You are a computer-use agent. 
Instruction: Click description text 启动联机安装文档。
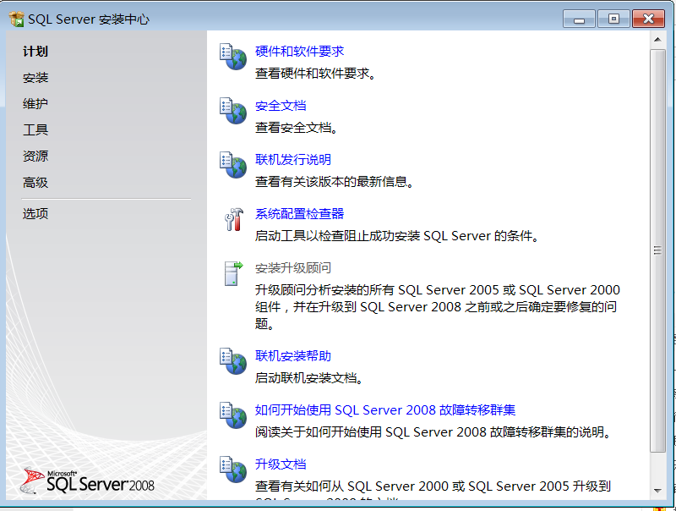point(309,378)
